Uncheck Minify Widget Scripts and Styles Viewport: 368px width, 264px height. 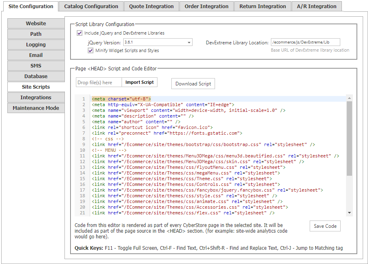(91, 50)
